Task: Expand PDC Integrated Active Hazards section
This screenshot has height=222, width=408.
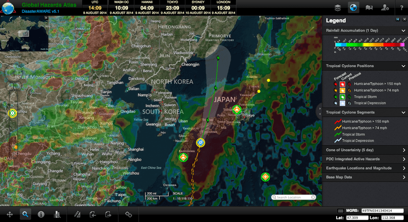Action: (x=403, y=159)
